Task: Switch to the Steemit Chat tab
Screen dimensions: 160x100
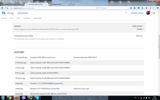Action: tap(60, 4)
